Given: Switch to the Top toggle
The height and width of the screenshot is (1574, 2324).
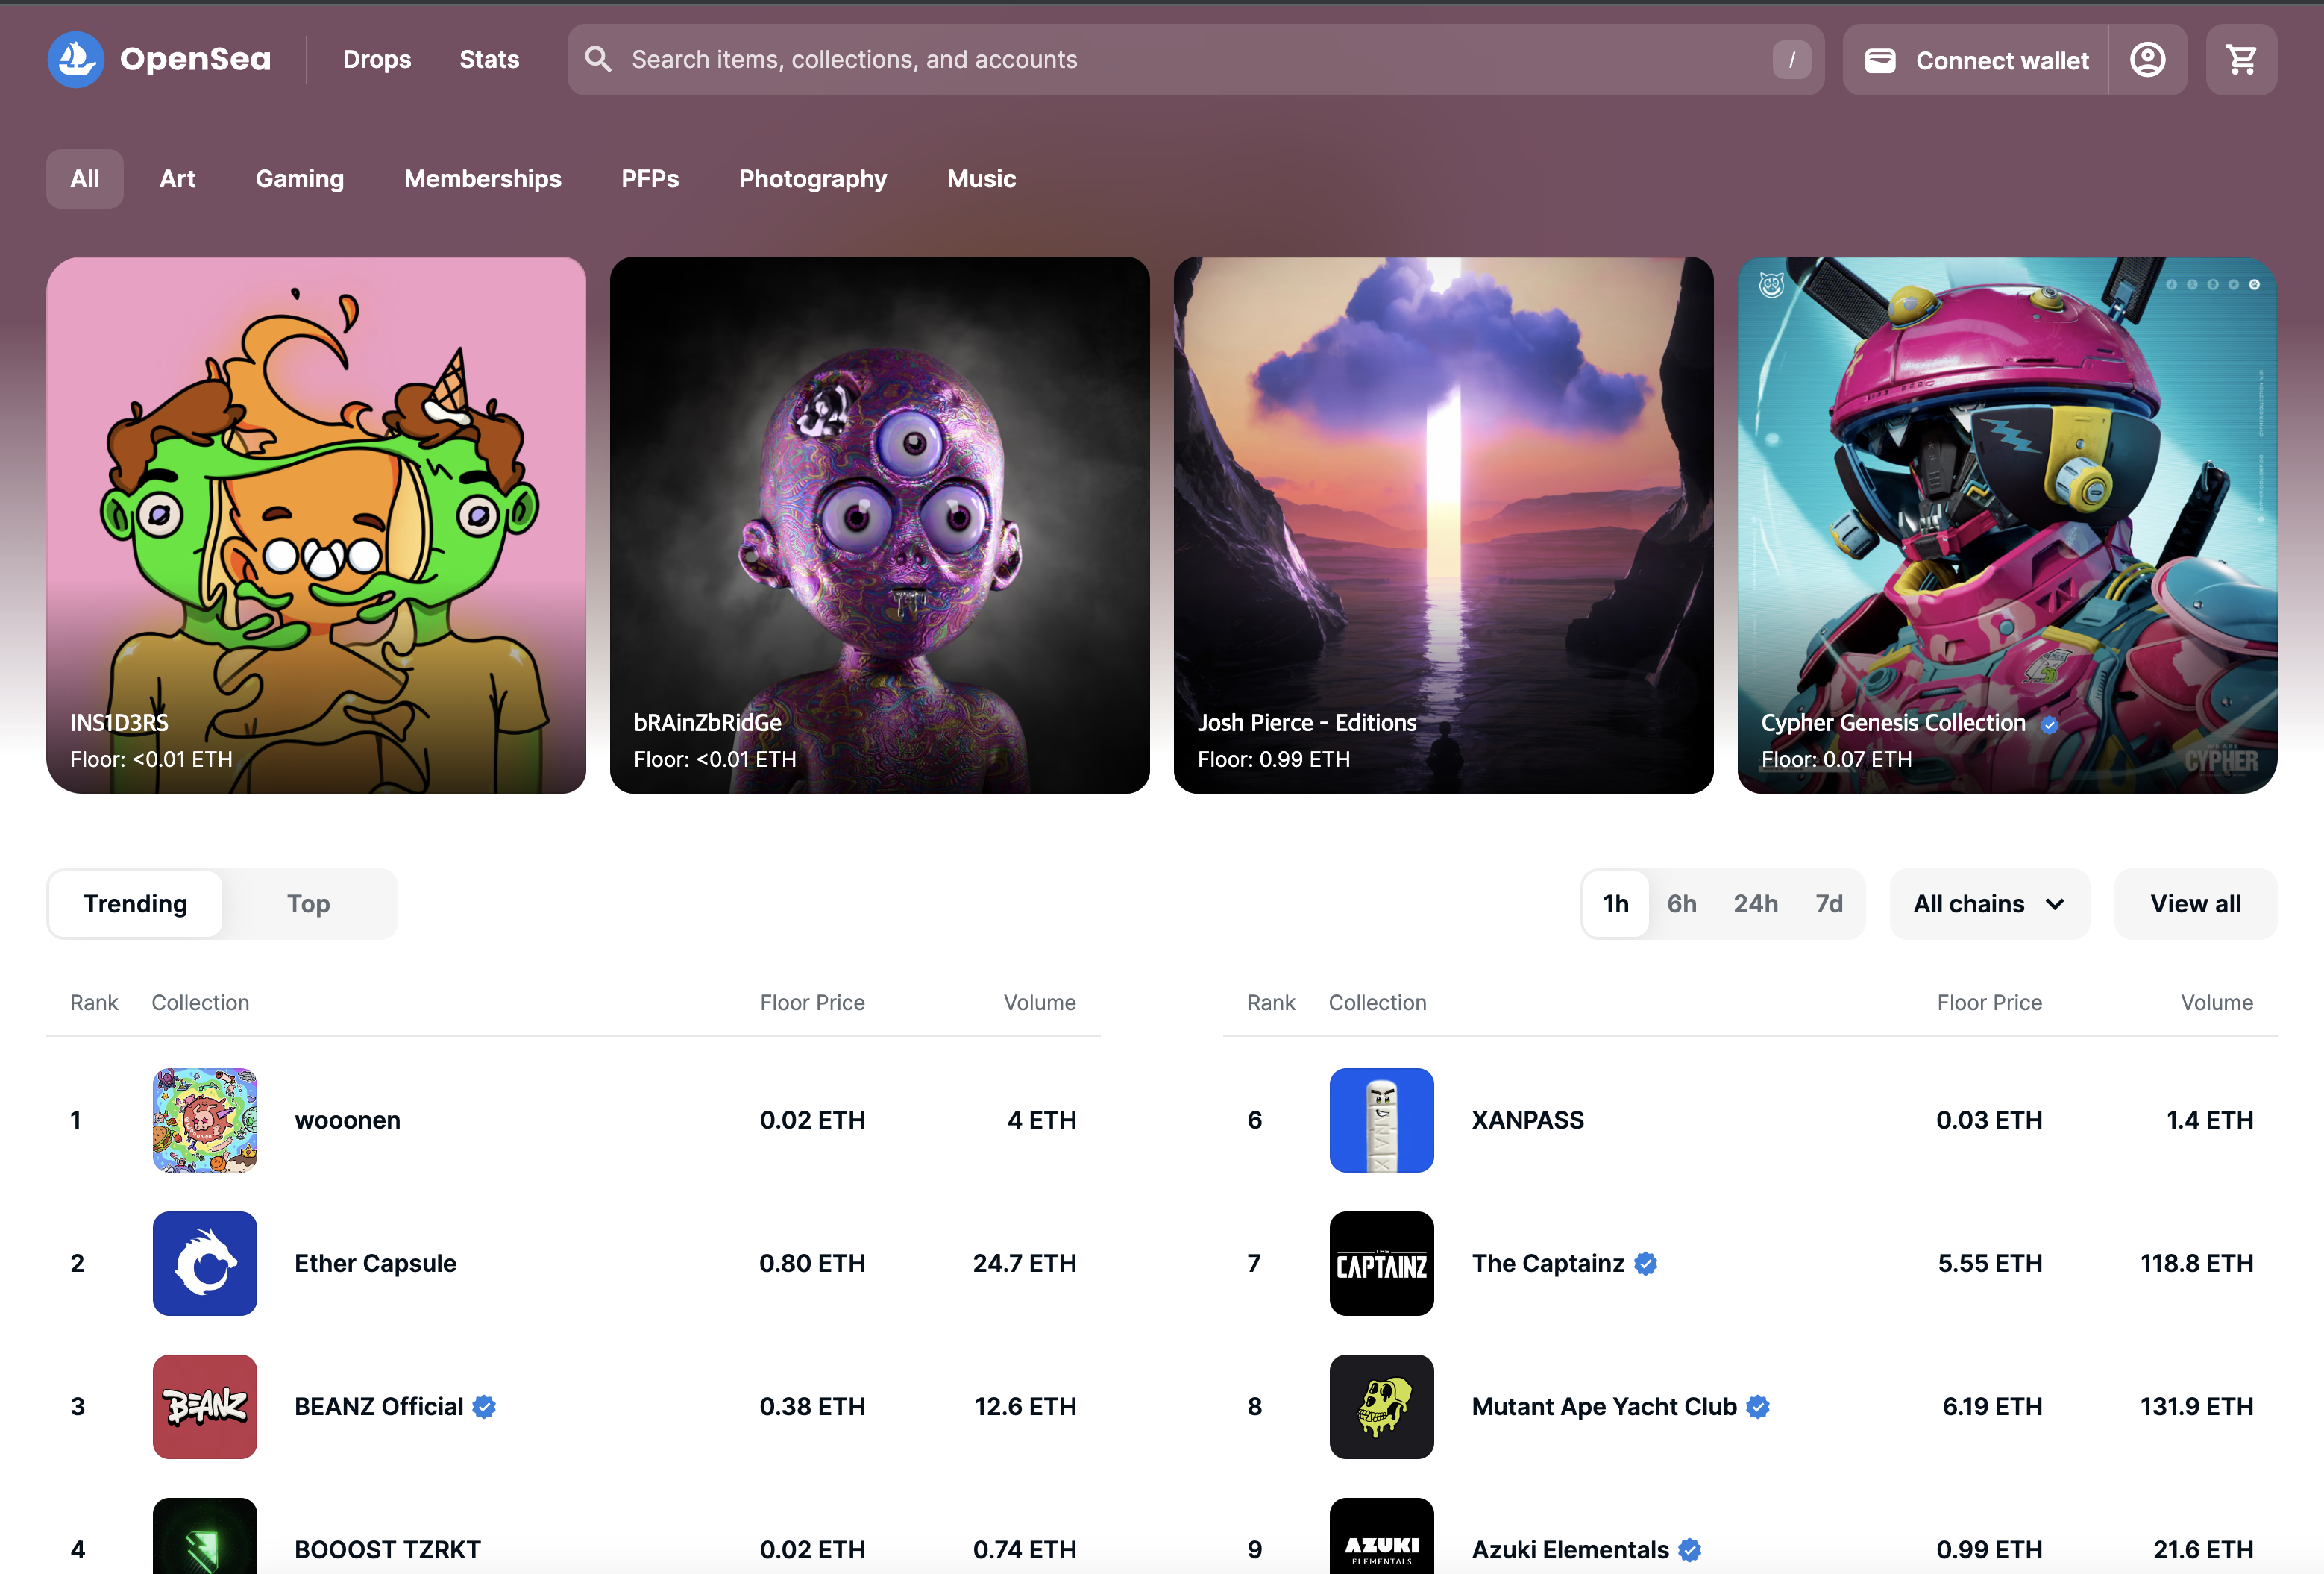Looking at the screenshot, I should [x=308, y=904].
